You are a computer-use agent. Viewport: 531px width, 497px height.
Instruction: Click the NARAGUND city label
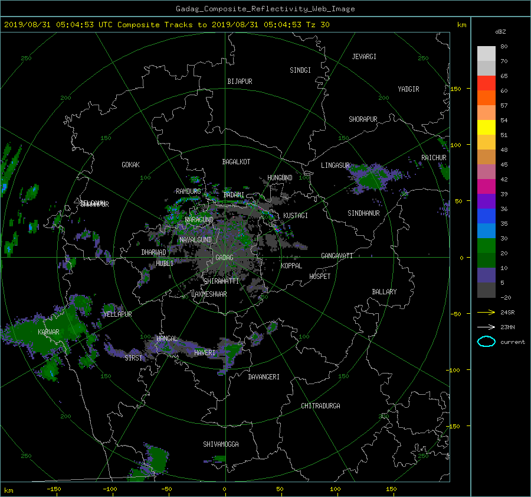[x=199, y=220]
